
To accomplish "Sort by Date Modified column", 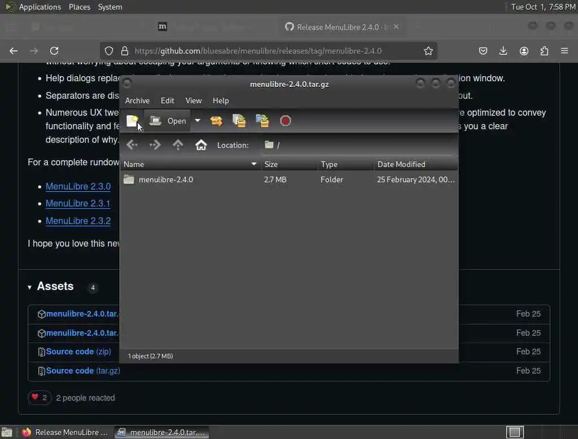I will 416,164.
